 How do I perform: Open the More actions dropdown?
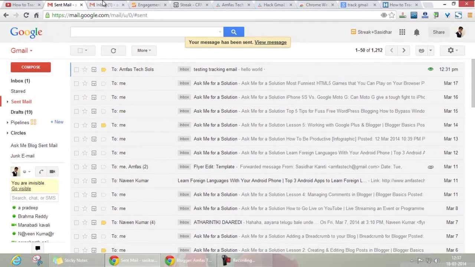(144, 50)
